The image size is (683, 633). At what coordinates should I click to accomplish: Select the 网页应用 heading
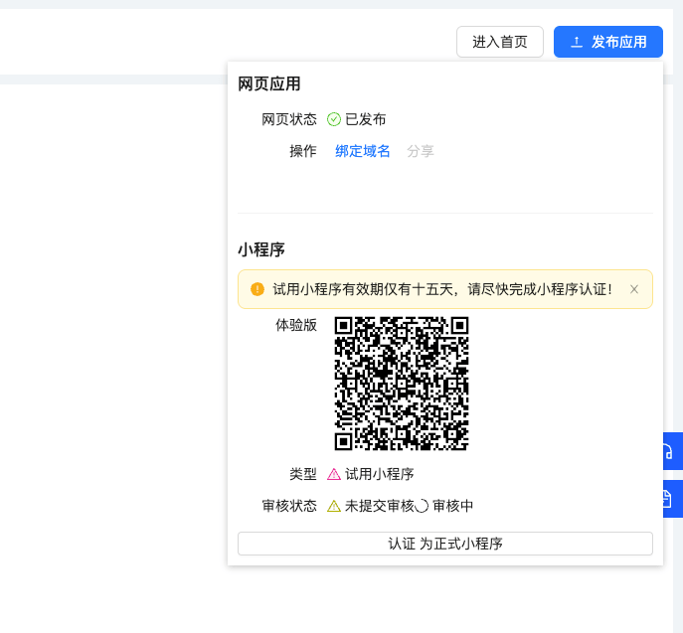tap(269, 83)
